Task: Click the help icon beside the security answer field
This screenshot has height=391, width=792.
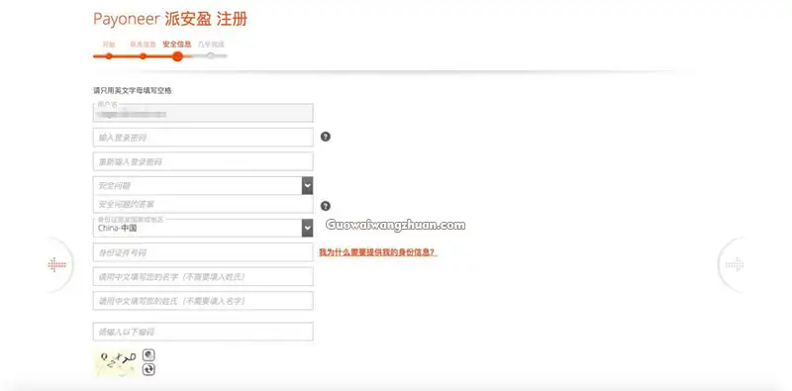Action: (326, 206)
